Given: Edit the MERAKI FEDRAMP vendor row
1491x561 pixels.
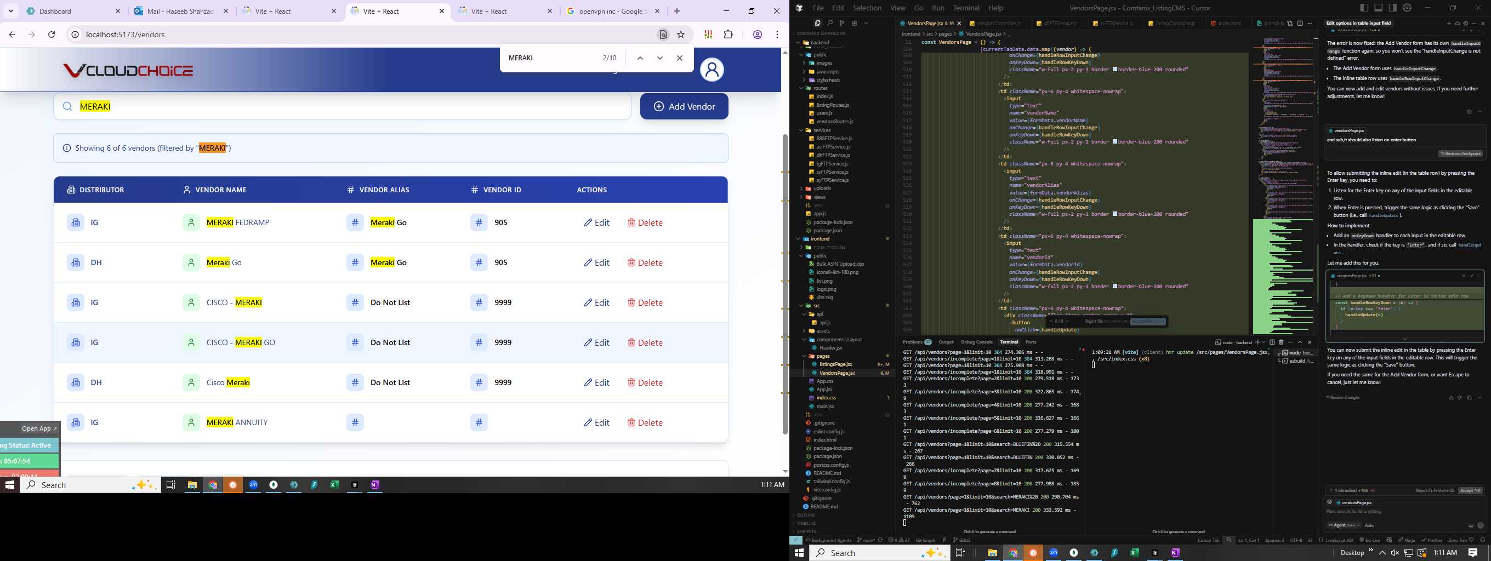Looking at the screenshot, I should click(x=597, y=222).
